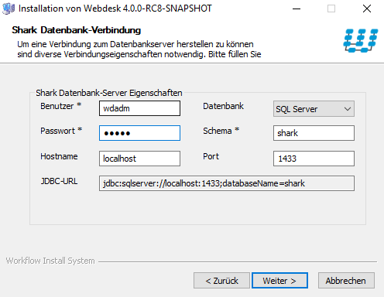
Task: Click the JDBC-URL field
Action: click(227, 183)
